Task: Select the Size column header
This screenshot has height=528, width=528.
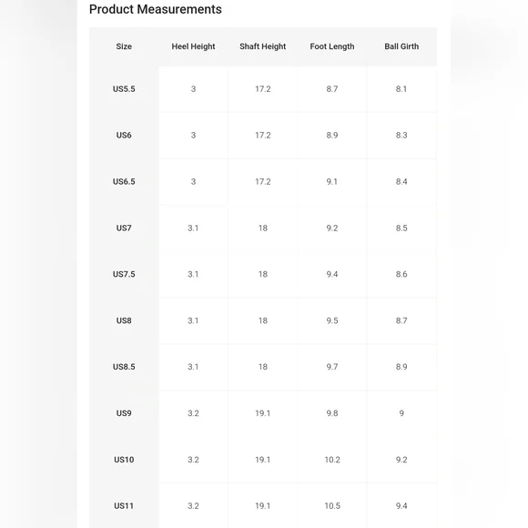Action: point(124,46)
